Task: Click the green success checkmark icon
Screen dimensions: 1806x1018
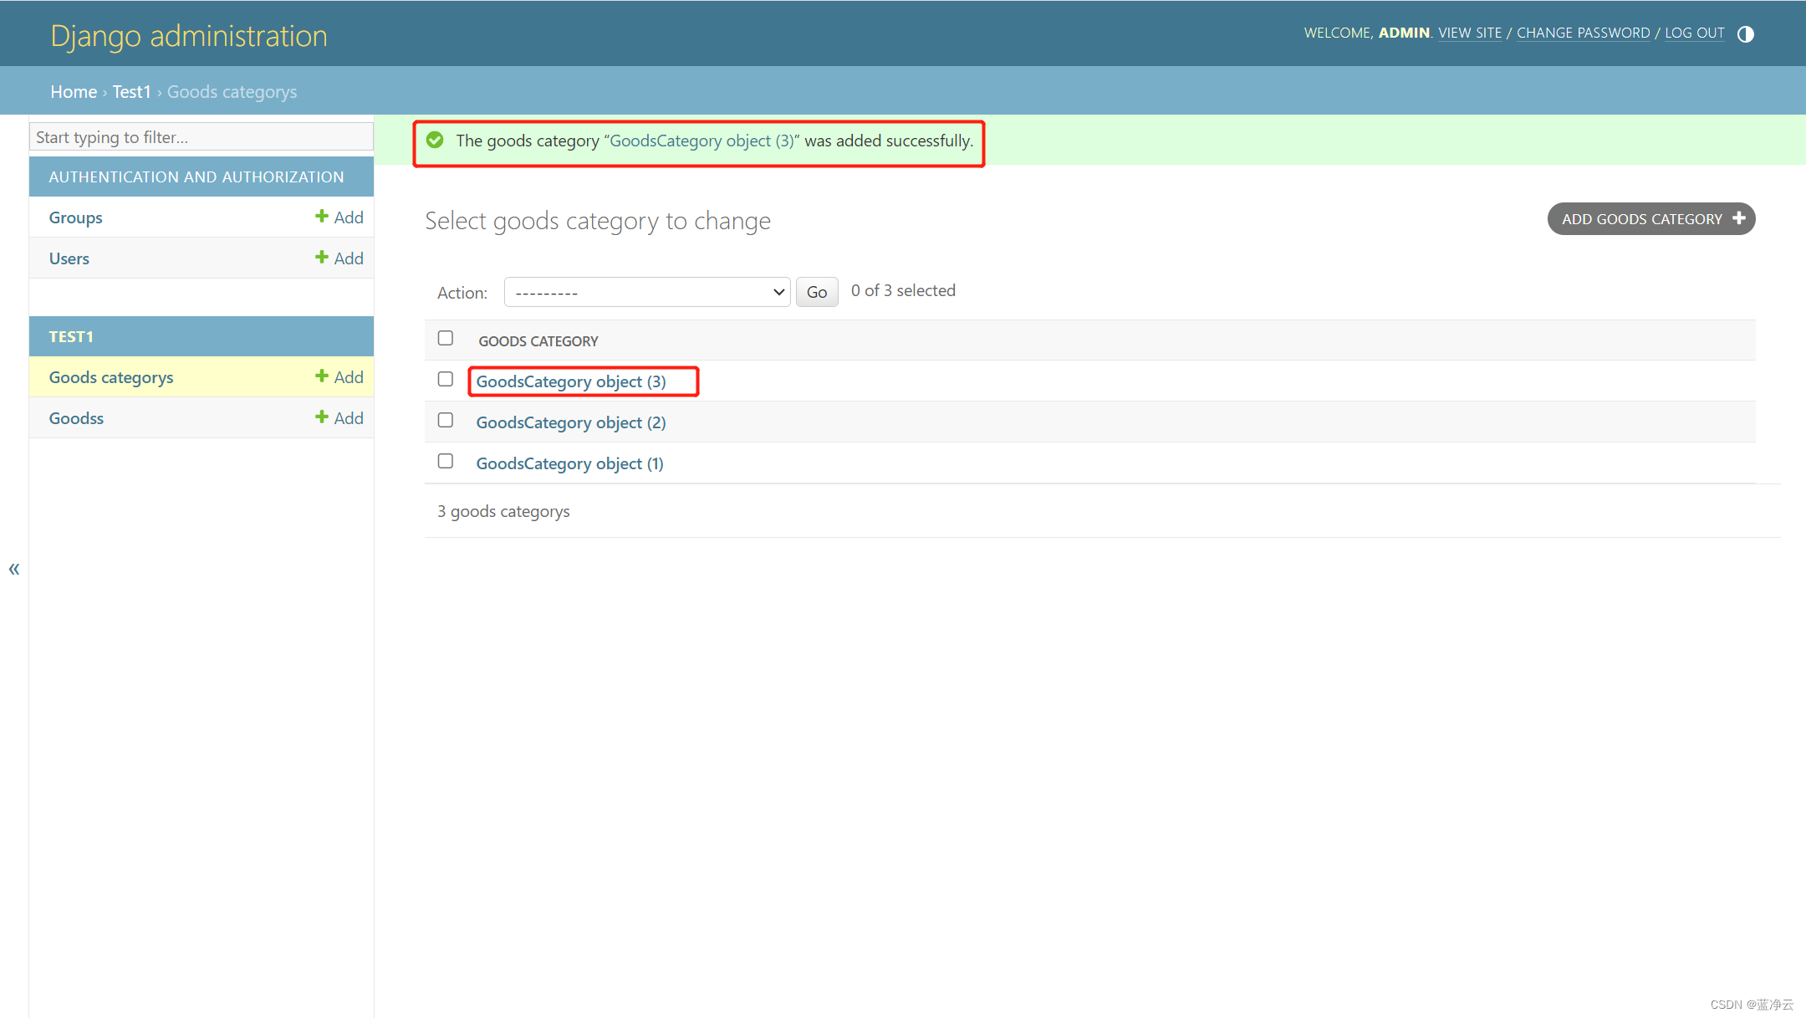Action: (x=435, y=141)
